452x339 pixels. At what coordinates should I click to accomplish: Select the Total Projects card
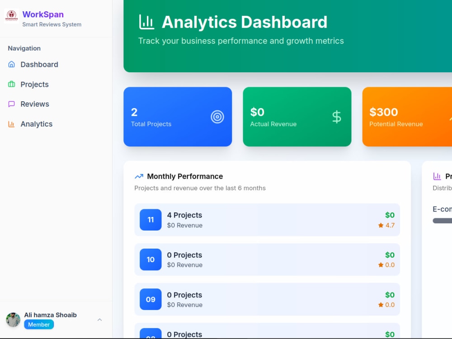pyautogui.click(x=178, y=117)
